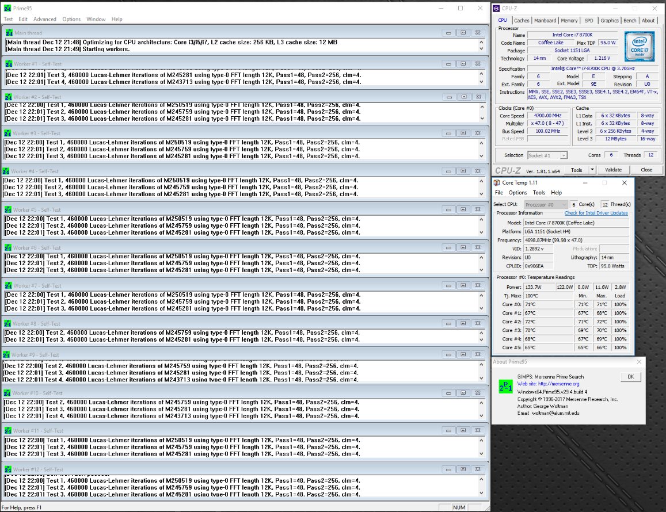Click the Validate button in CPU-Z
This screenshot has width=666, height=512.
(x=613, y=170)
